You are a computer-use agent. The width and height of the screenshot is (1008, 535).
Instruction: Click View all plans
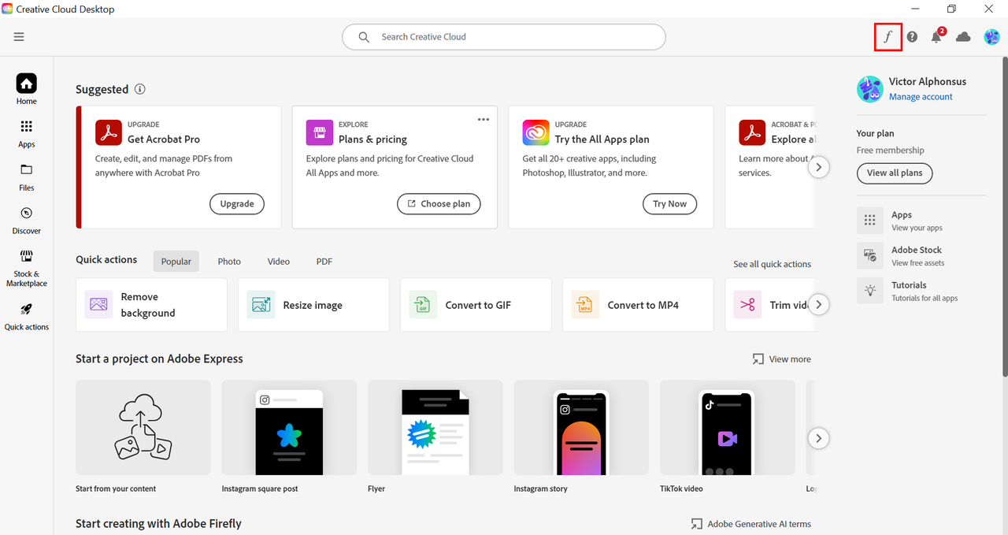(894, 173)
